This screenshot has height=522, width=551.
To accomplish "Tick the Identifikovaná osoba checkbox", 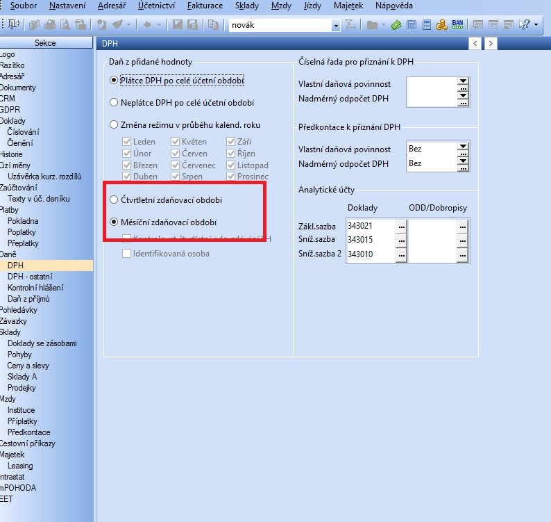I will click(x=126, y=254).
